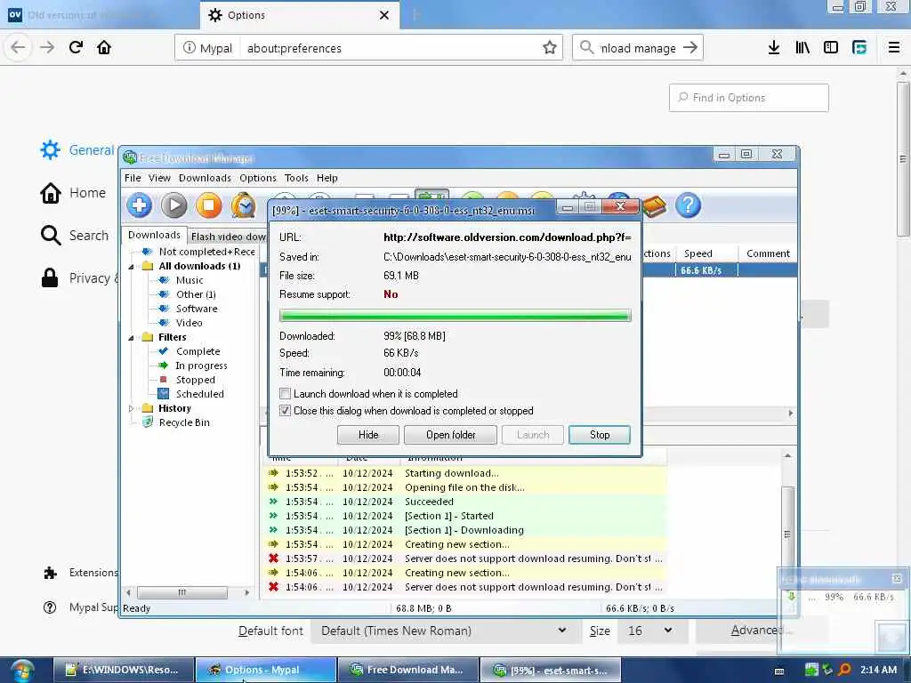The width and height of the screenshot is (911, 683).
Task: Open the File menu in FDM
Action: [x=133, y=178]
